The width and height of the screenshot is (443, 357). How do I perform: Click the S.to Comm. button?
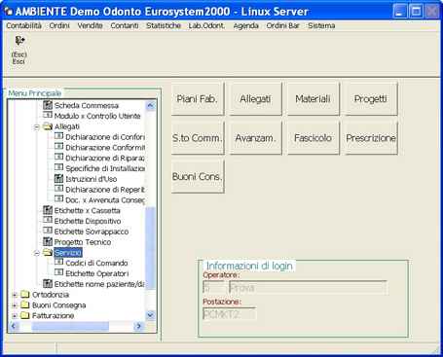(198, 138)
